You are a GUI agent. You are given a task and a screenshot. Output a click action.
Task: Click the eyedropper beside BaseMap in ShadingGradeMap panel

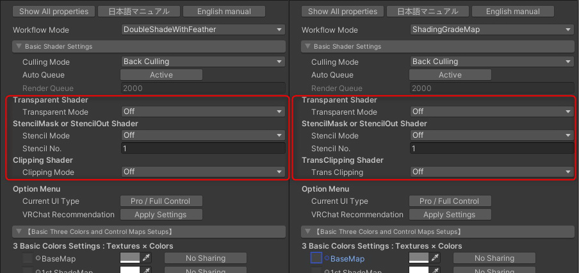pos(436,258)
